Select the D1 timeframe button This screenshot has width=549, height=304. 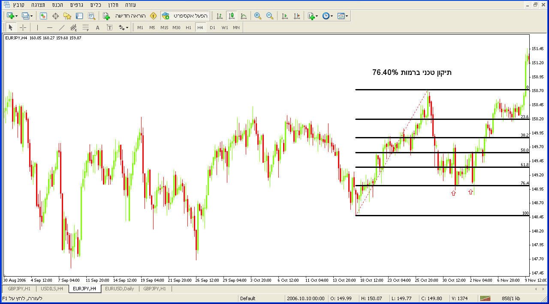point(212,27)
